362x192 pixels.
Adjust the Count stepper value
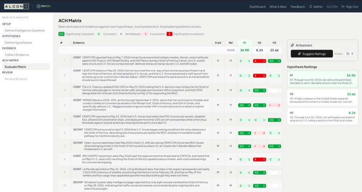349,54
